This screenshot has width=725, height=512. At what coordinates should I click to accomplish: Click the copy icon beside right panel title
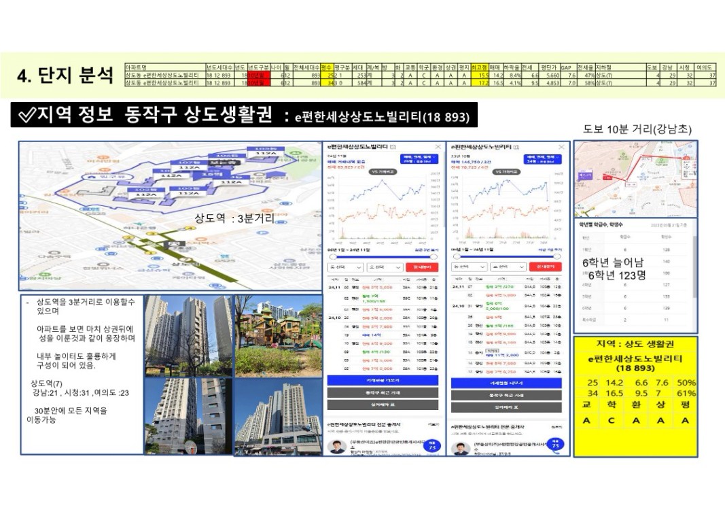pos(516,147)
